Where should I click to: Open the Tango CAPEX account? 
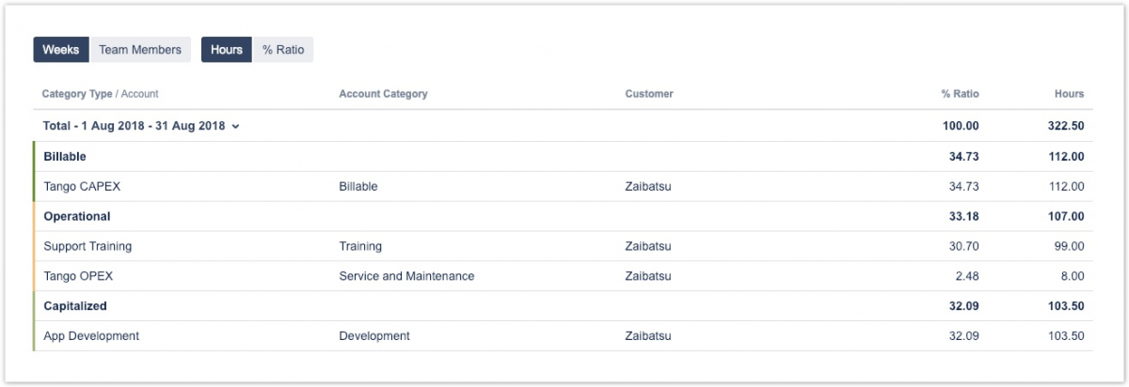point(82,187)
